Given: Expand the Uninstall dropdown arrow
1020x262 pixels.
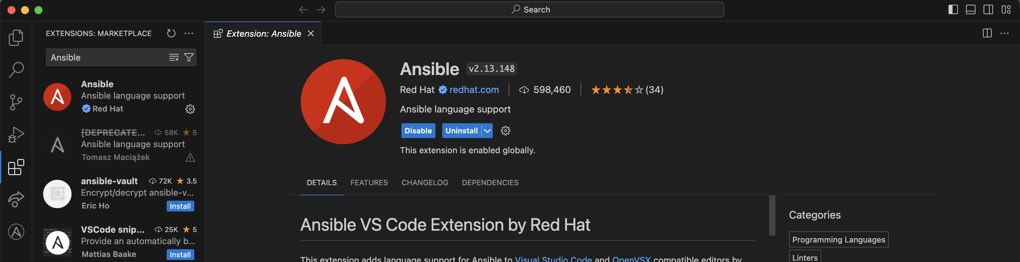Looking at the screenshot, I should (x=487, y=131).
